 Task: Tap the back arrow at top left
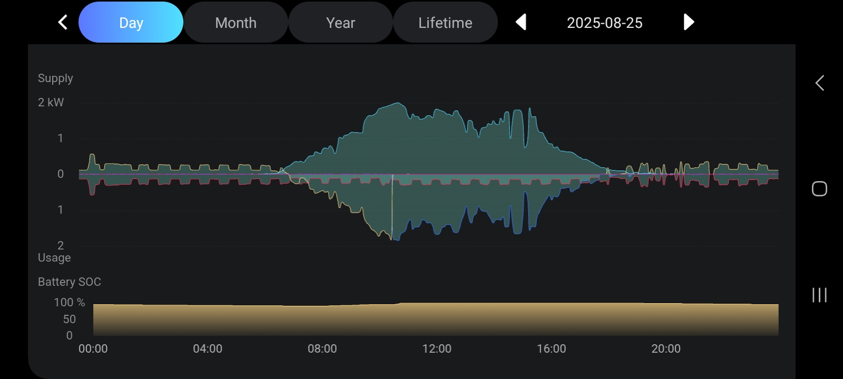(63, 22)
